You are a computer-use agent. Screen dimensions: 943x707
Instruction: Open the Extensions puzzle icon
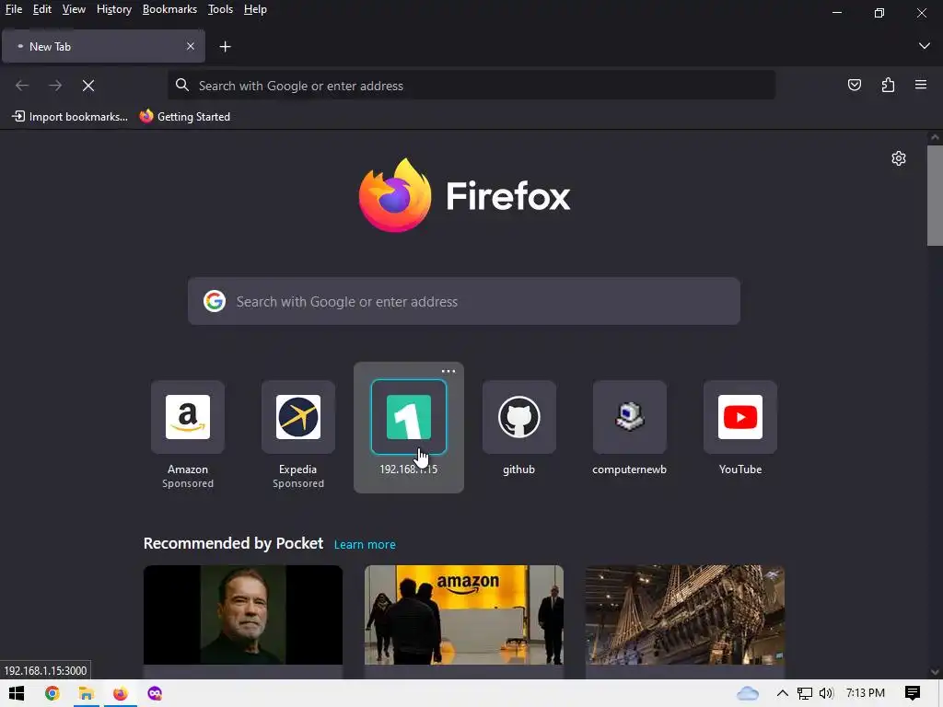click(x=888, y=85)
